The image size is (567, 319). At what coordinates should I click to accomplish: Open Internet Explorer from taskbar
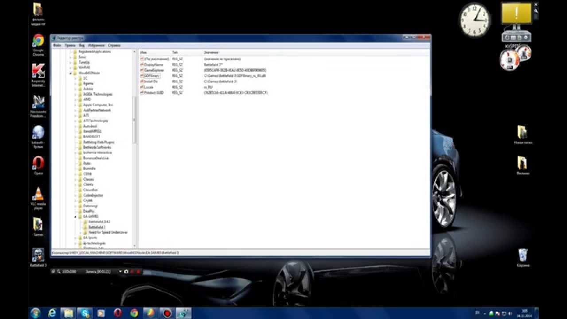coord(52,313)
